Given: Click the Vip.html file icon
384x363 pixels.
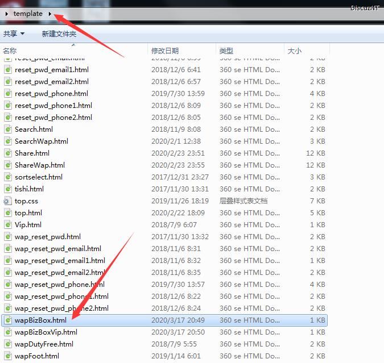Looking at the screenshot, I should pos(8,225).
